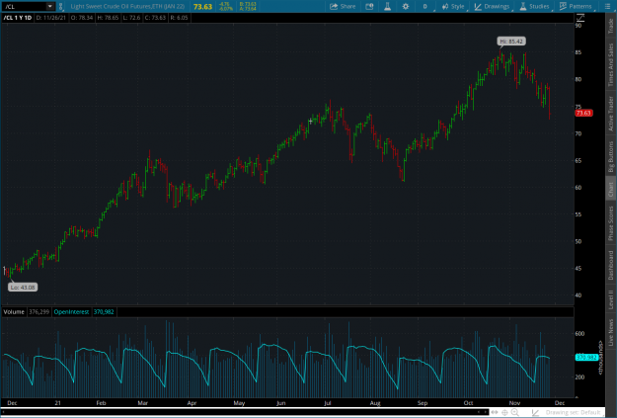The width and height of the screenshot is (617, 418).
Task: Click the /CL 1 Y 1D chart label
Action: 18,18
